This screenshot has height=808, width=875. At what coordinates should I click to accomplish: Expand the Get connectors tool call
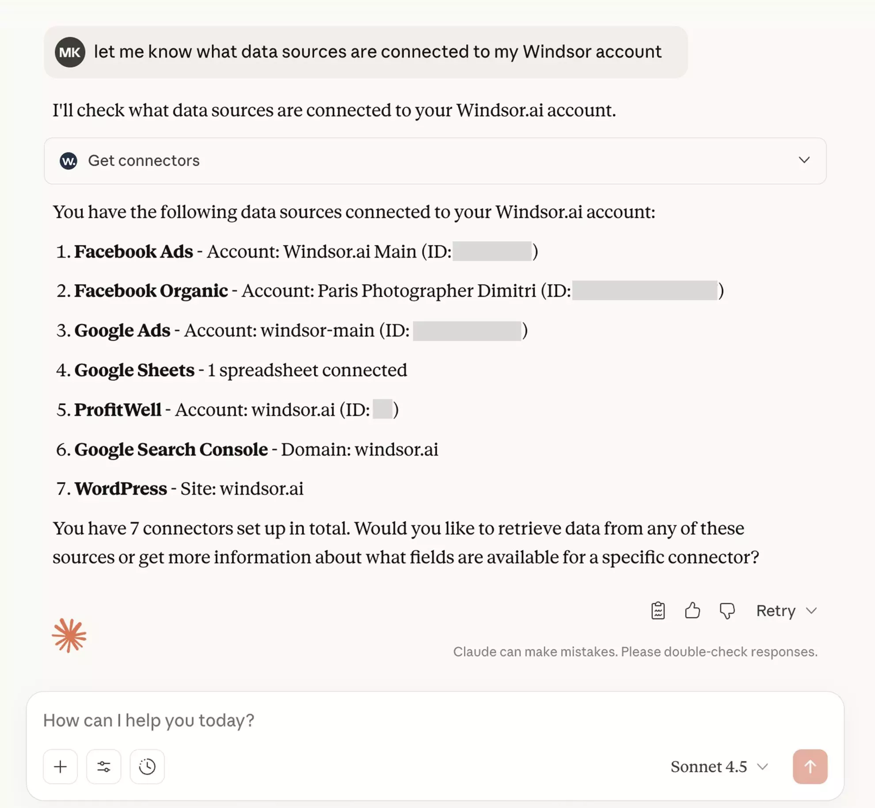click(805, 160)
